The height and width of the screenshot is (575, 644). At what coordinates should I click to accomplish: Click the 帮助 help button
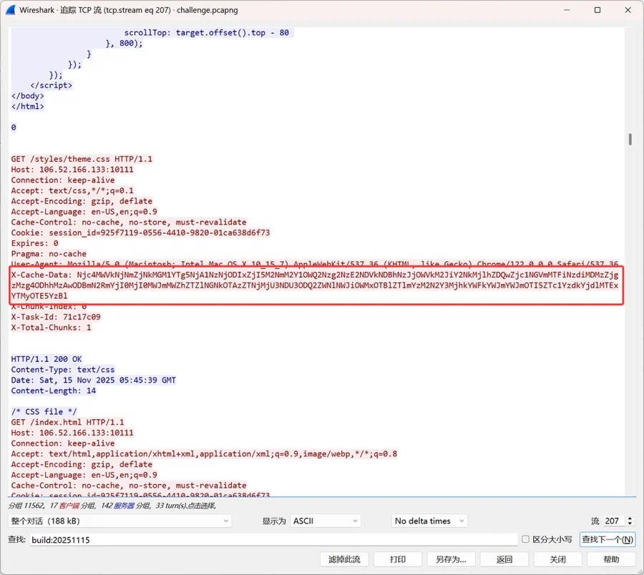click(611, 559)
